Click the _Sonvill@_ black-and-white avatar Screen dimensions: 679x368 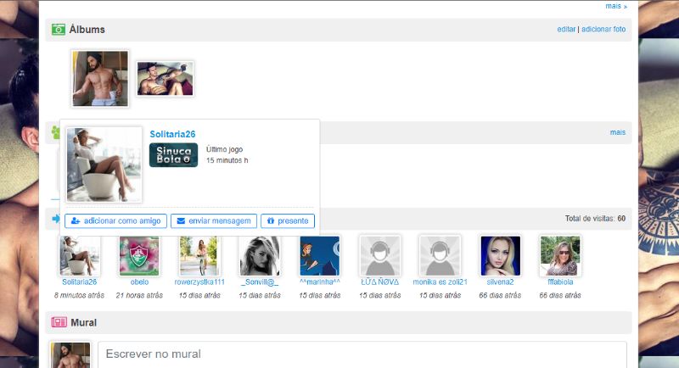(260, 255)
